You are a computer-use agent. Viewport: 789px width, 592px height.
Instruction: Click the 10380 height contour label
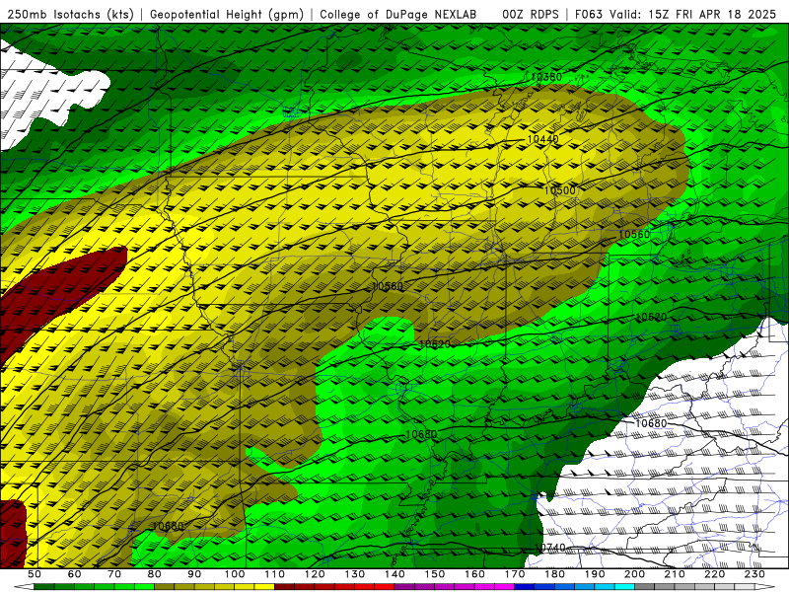(546, 77)
